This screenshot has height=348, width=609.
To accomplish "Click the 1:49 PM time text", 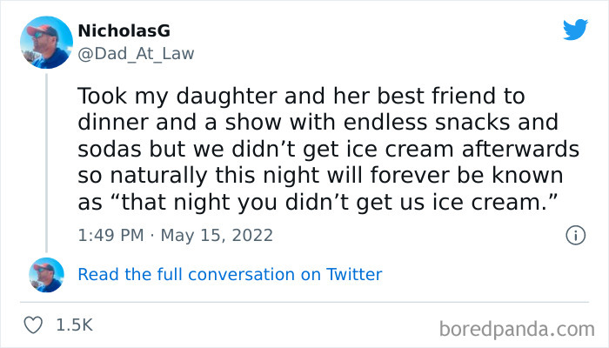I will click(108, 235).
